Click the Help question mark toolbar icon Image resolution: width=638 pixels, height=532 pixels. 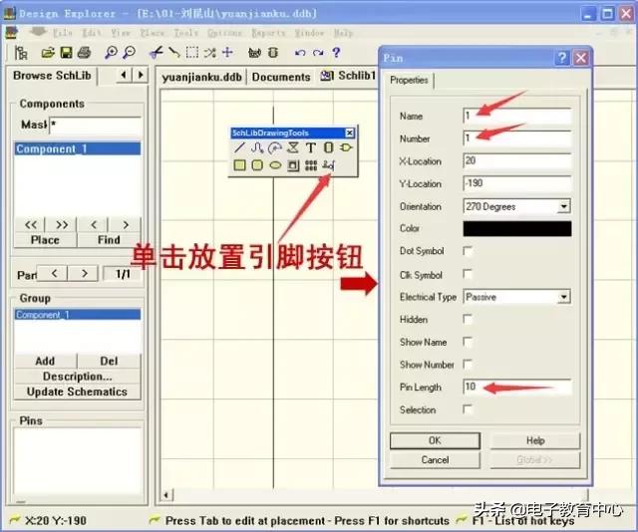point(336,53)
